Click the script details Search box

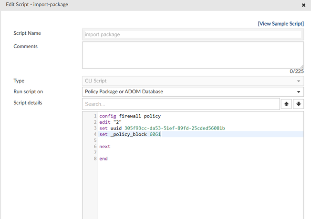click(181, 104)
